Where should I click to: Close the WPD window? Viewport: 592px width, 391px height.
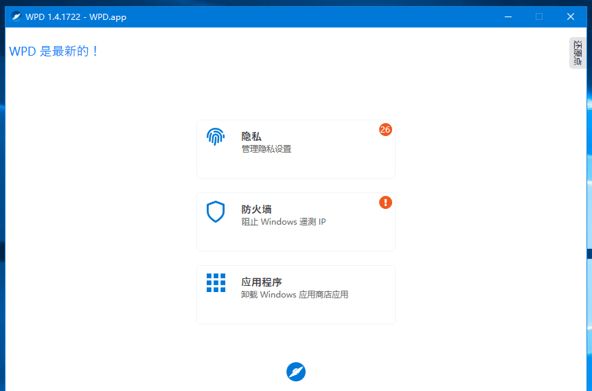point(571,16)
